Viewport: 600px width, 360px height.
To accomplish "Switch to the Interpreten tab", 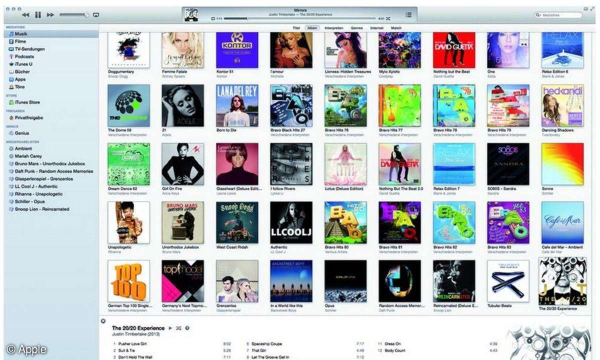I will (x=333, y=28).
